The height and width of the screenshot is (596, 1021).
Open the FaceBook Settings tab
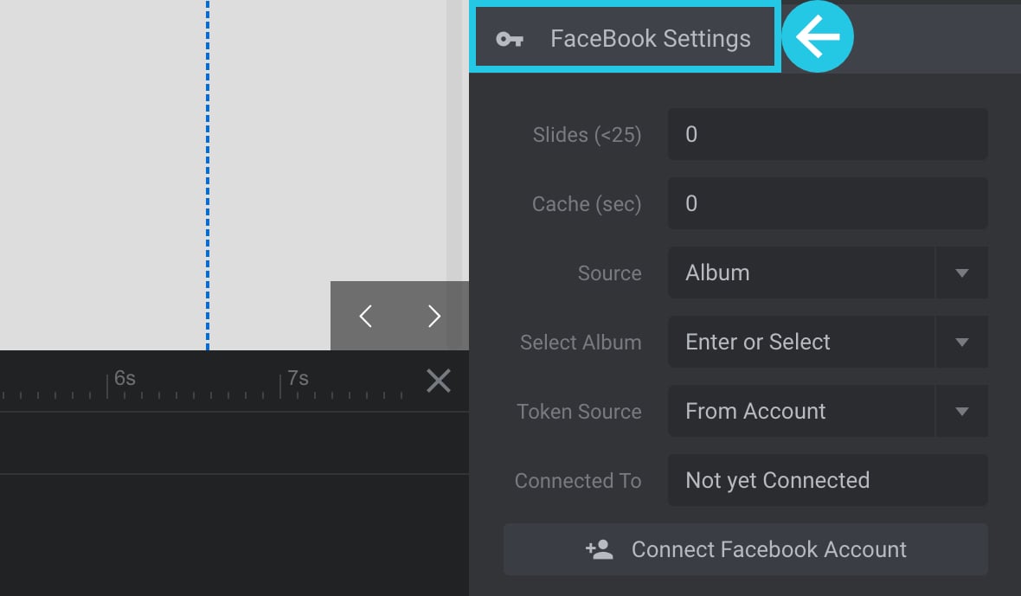(625, 38)
